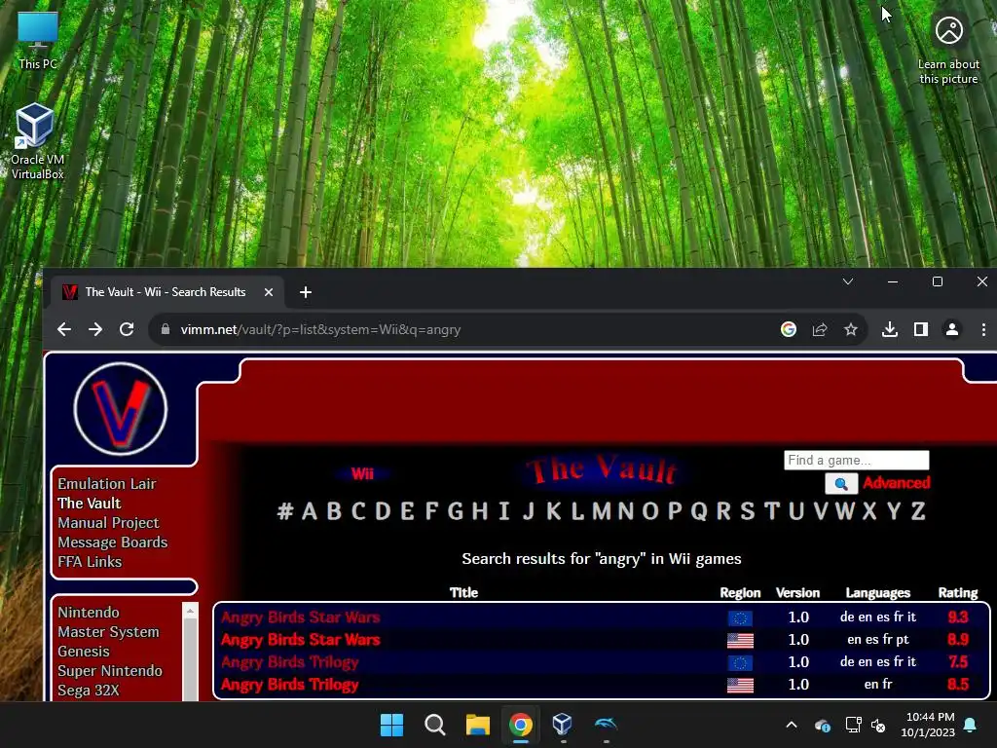Click the 8.5 rating value

[958, 685]
